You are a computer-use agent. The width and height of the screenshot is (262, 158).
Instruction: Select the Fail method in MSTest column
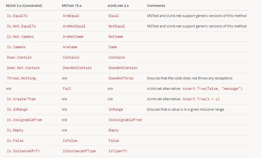coord(67,89)
